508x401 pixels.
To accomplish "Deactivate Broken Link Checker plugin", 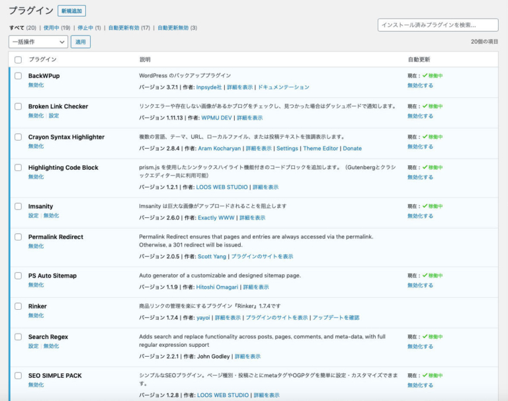I will pos(36,116).
